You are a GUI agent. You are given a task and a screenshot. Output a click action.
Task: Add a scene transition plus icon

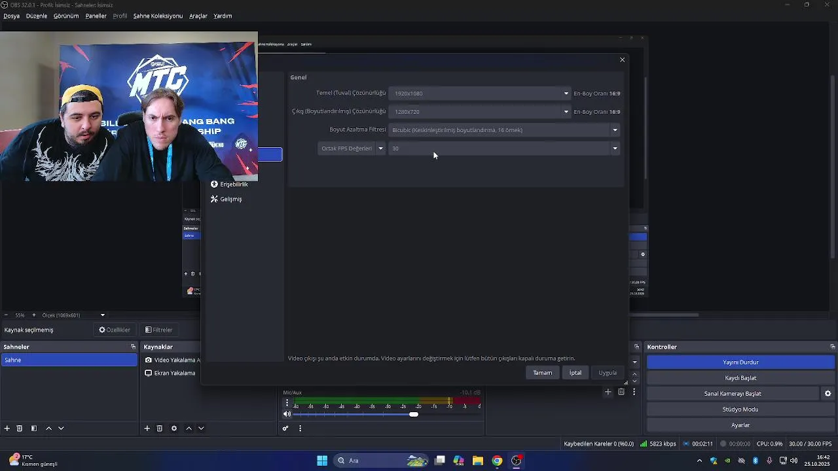click(608, 392)
